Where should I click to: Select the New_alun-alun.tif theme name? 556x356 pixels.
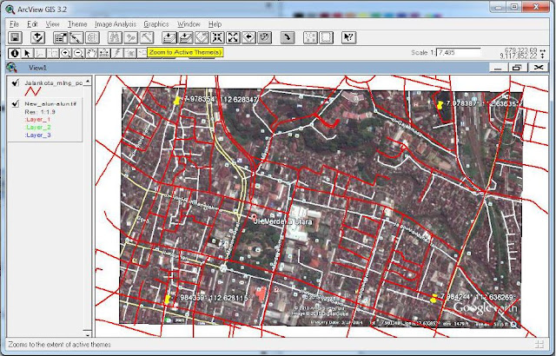50,104
